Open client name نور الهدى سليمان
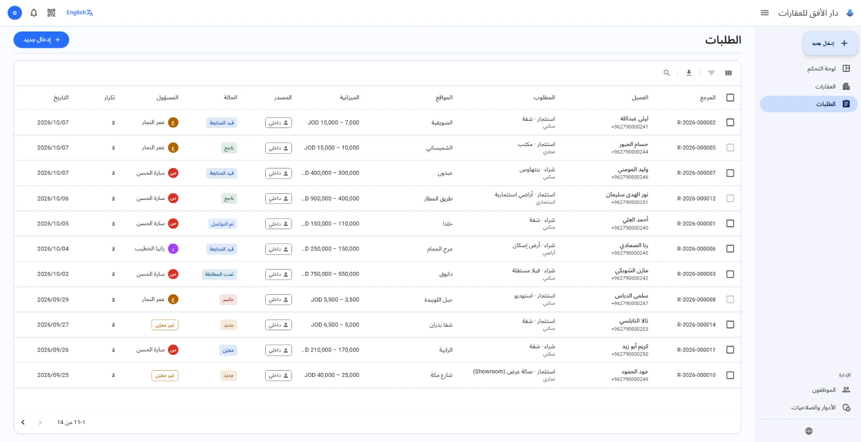This screenshot has width=861, height=442. (x=627, y=195)
